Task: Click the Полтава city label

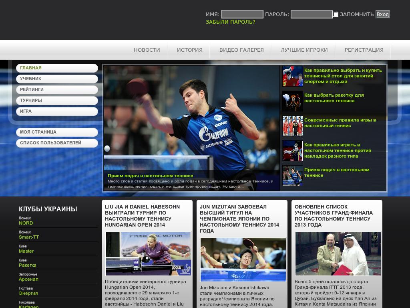Action: tap(26, 288)
